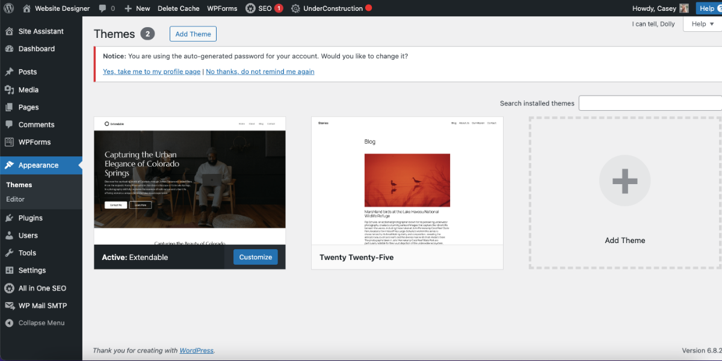Click the Collapse Menu arrow icon
722x361 pixels.
(x=9, y=323)
